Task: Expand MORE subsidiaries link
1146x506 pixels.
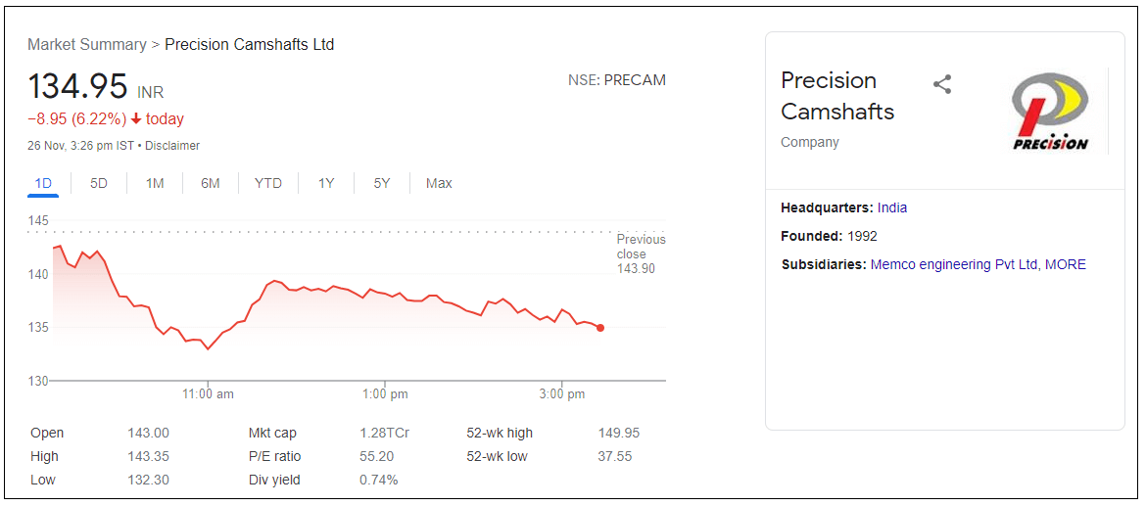Action: 1066,264
